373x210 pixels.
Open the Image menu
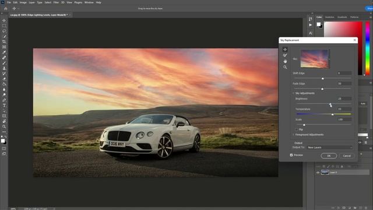coord(23,2)
